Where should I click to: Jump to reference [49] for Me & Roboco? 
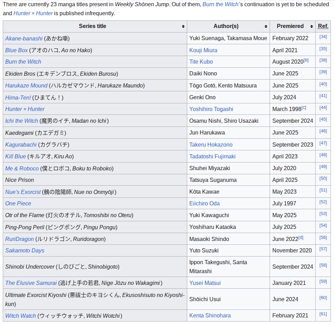pos(323,167)
